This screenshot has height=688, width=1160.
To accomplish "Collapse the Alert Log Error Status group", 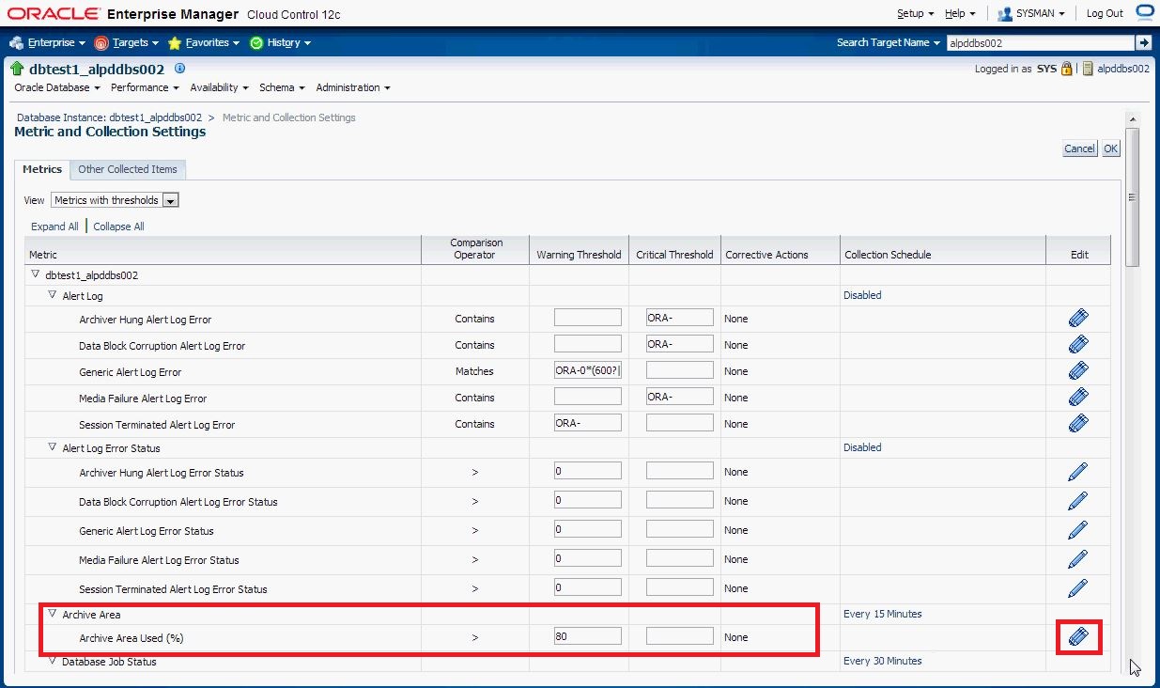I will coord(53,447).
